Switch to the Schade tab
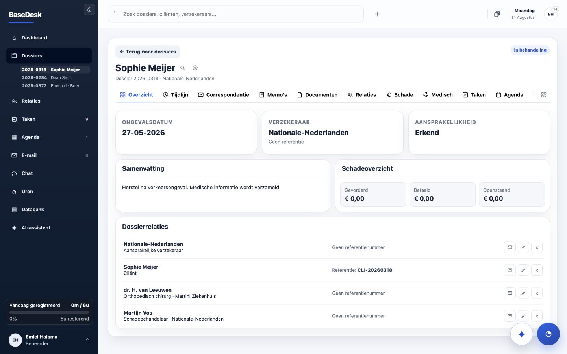 tap(400, 95)
